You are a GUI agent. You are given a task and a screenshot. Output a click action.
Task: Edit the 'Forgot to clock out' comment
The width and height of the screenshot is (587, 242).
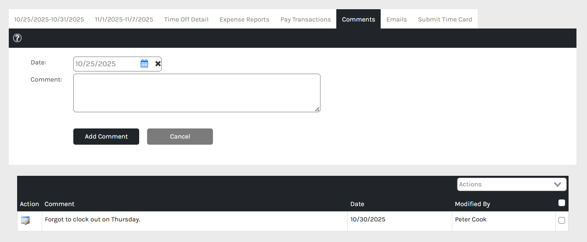(x=25, y=221)
